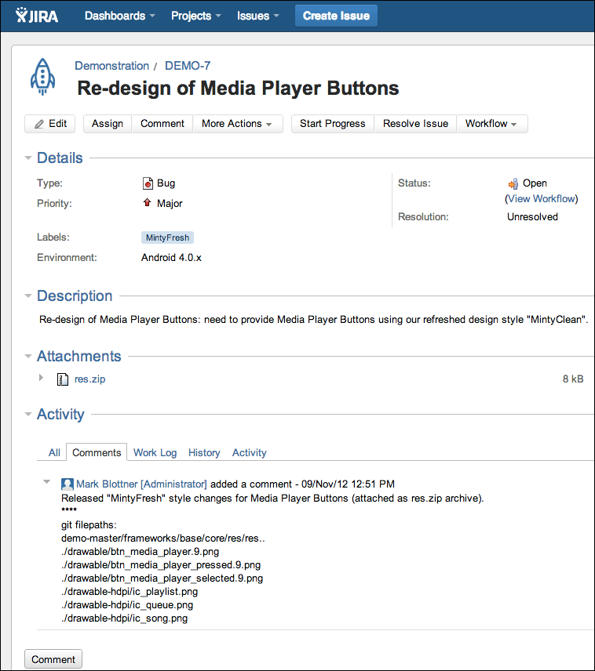This screenshot has width=595, height=671.
Task: Click the Major priority arrow icon
Action: point(147,202)
